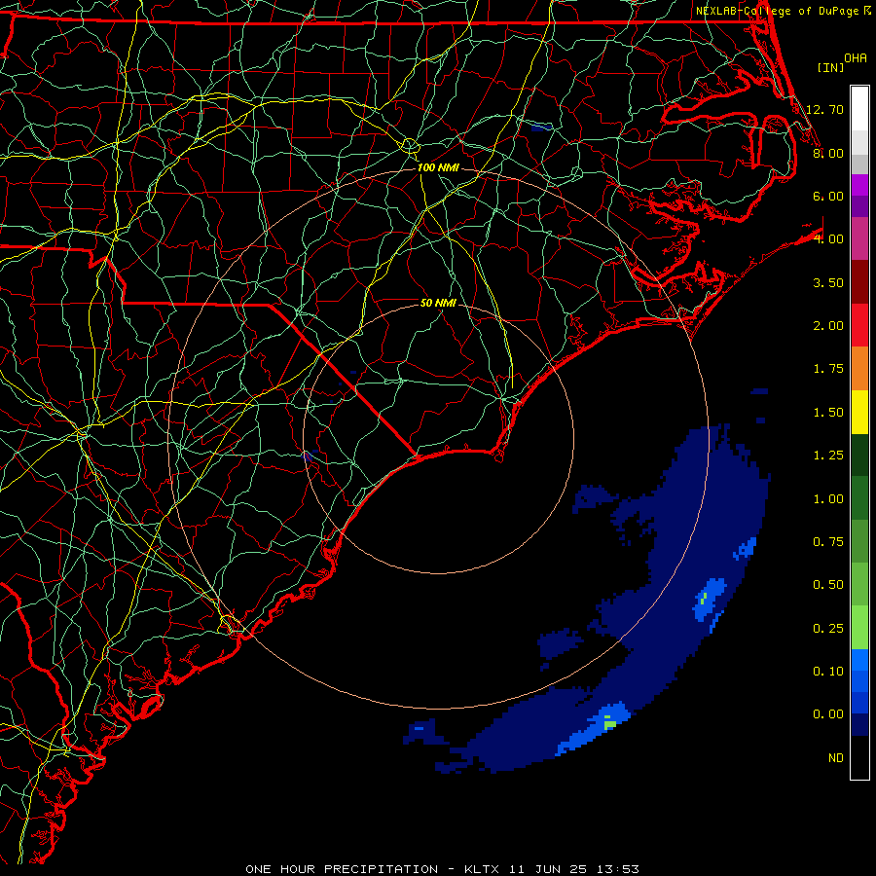
Task: Click the OHA product code label
Action: pos(856,58)
